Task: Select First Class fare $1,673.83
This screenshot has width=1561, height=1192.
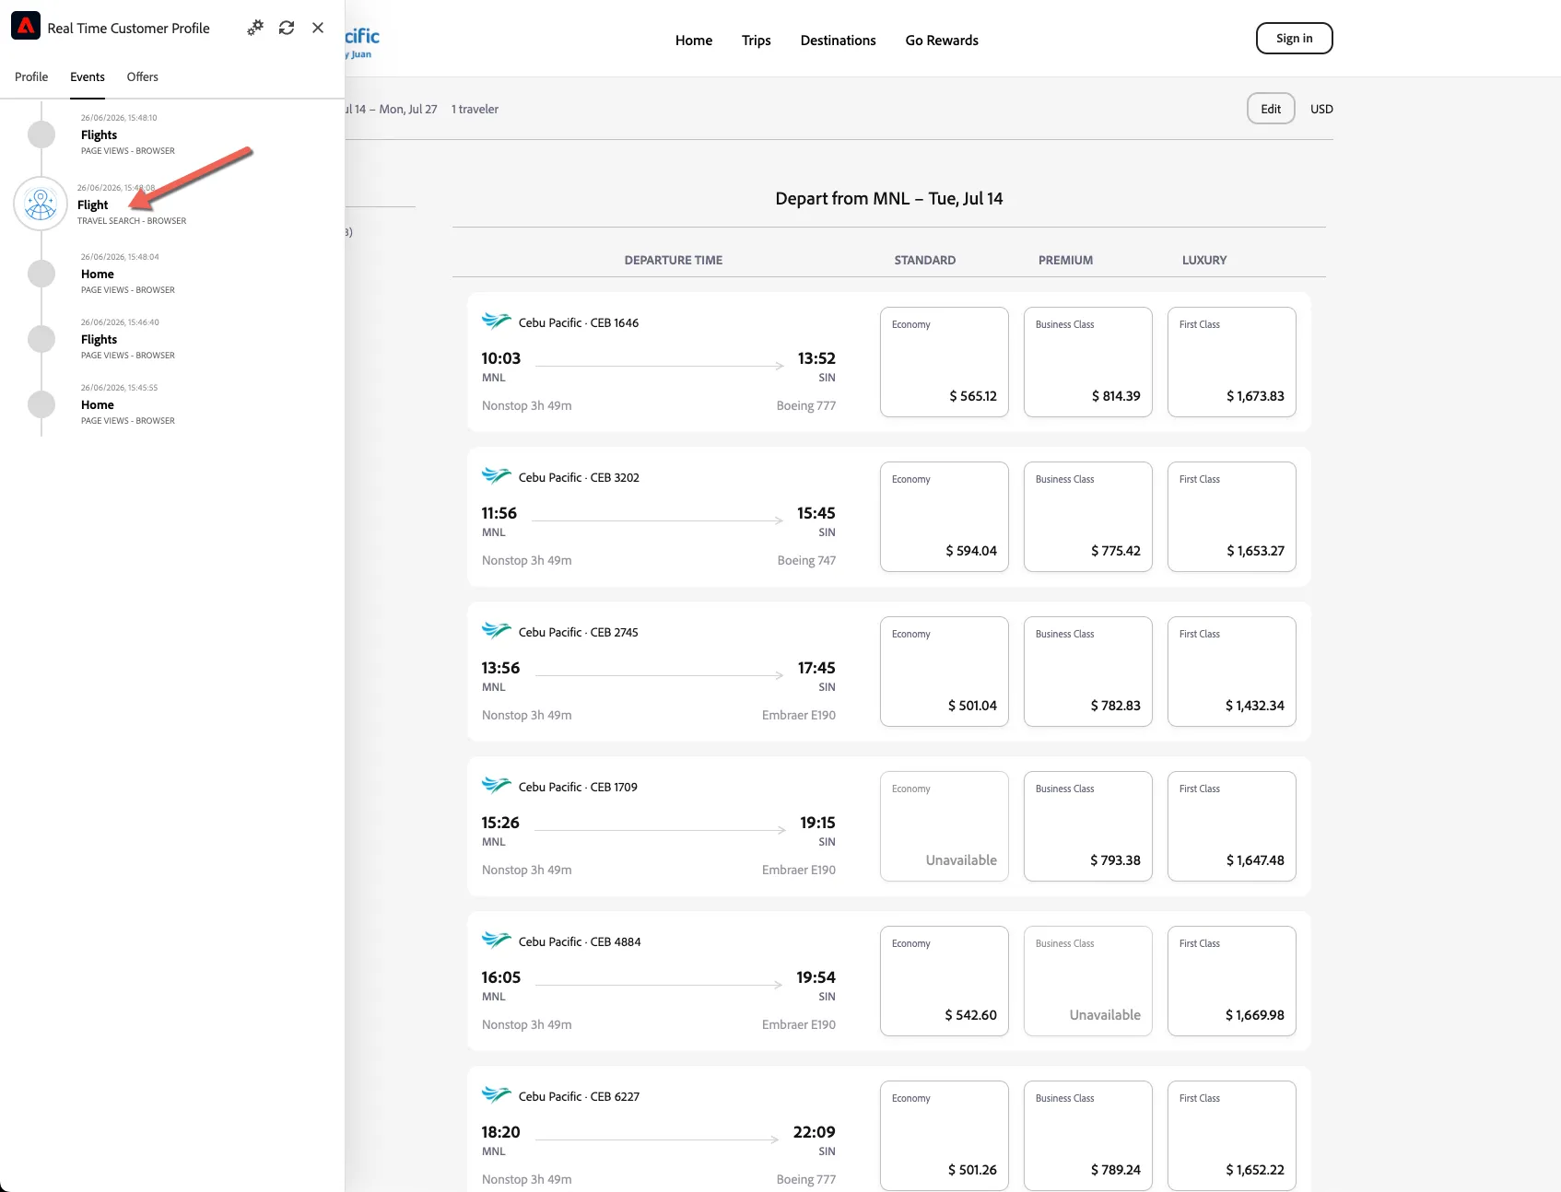Action: [1232, 362]
